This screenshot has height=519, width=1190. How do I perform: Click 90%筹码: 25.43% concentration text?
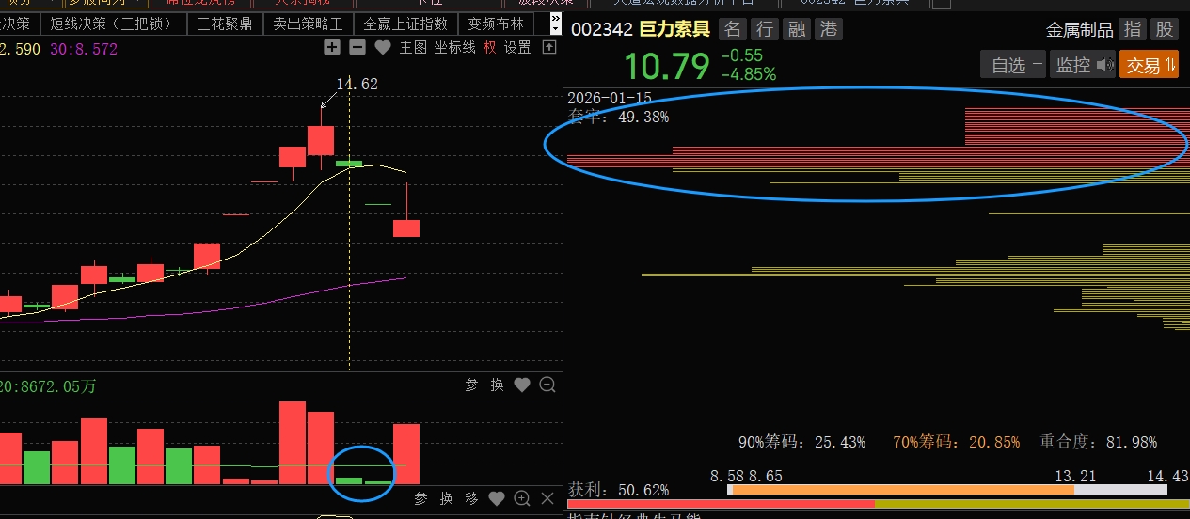pos(801,442)
